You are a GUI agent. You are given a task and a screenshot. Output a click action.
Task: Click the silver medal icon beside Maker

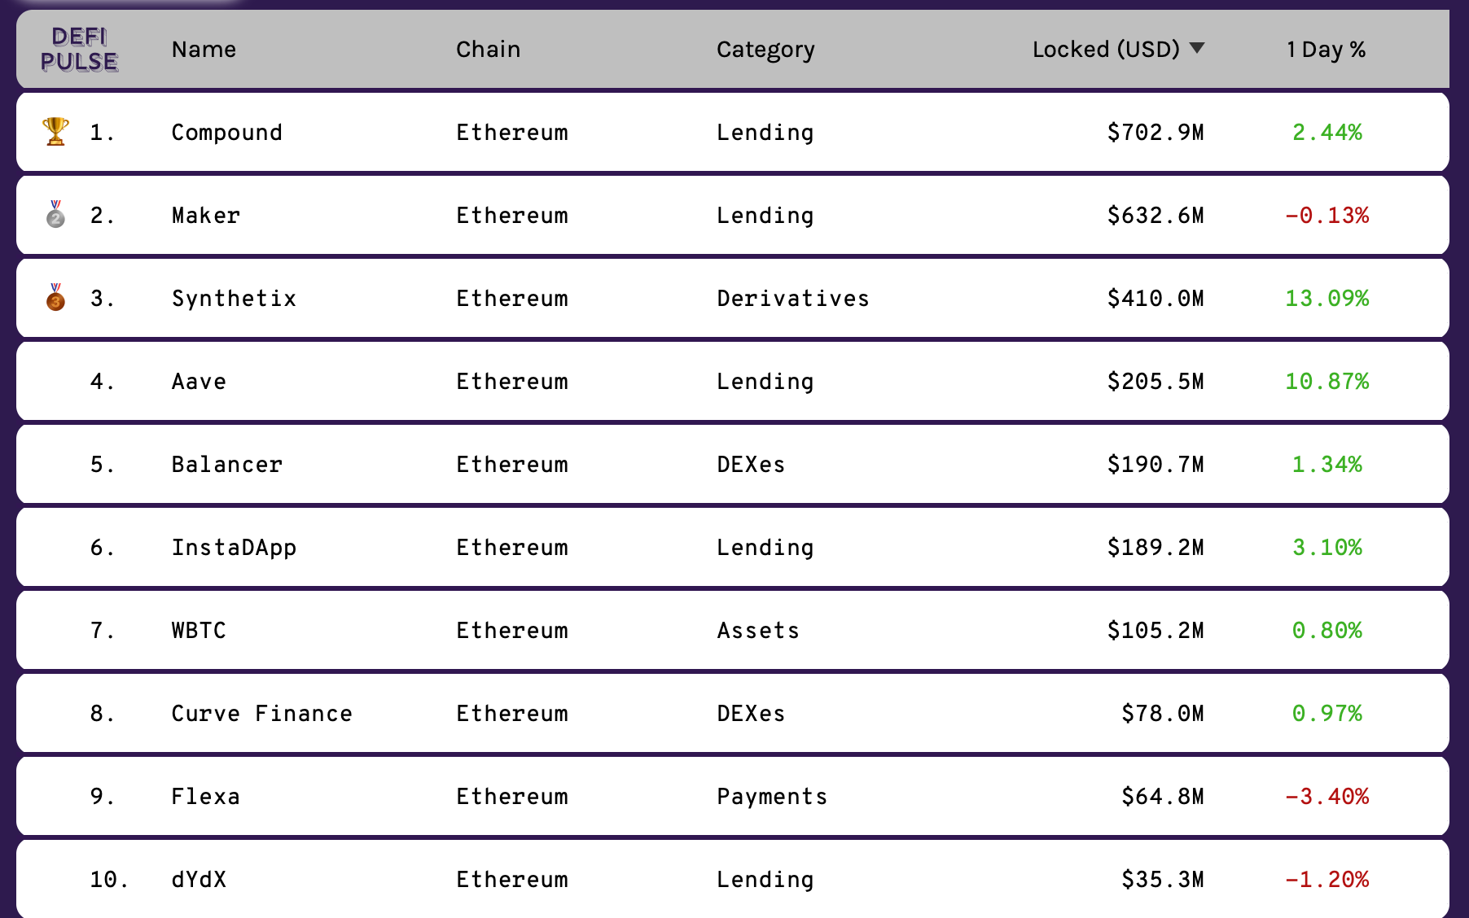click(55, 215)
